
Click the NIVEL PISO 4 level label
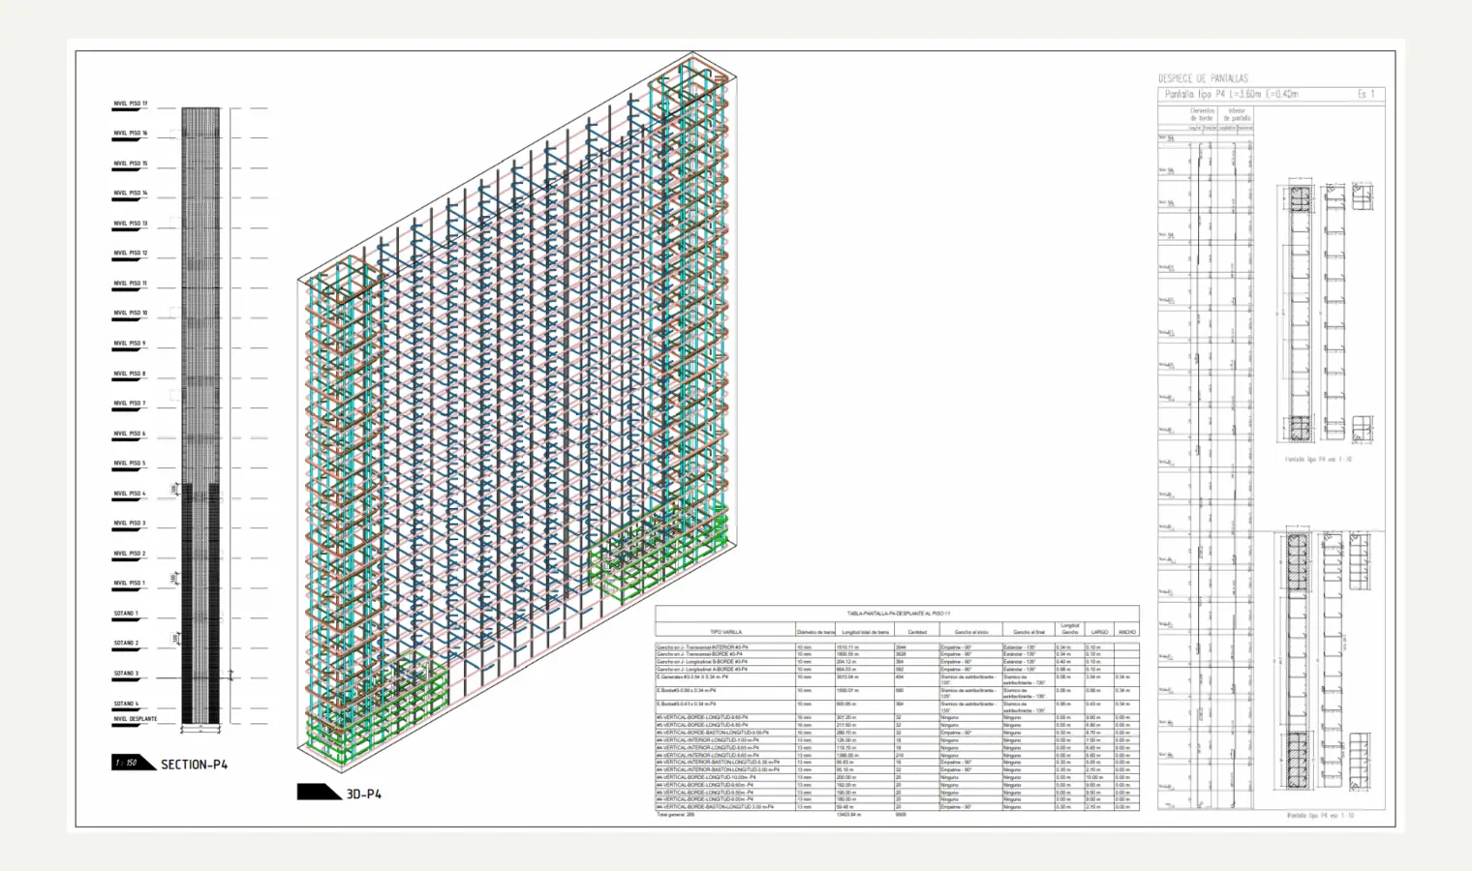pos(130,494)
